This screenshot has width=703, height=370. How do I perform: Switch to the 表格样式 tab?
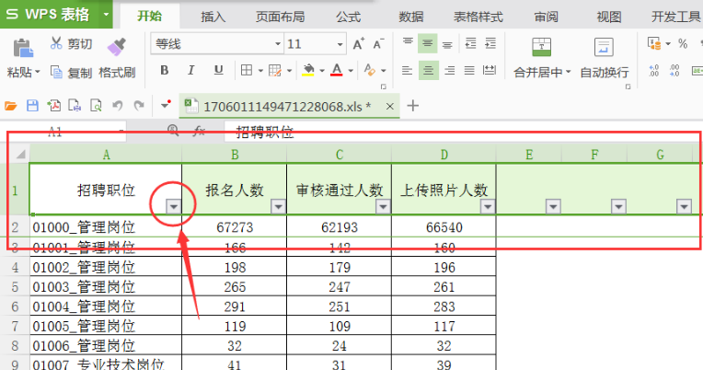[478, 17]
